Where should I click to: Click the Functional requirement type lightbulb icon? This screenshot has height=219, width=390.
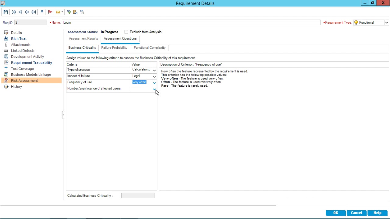(356, 23)
